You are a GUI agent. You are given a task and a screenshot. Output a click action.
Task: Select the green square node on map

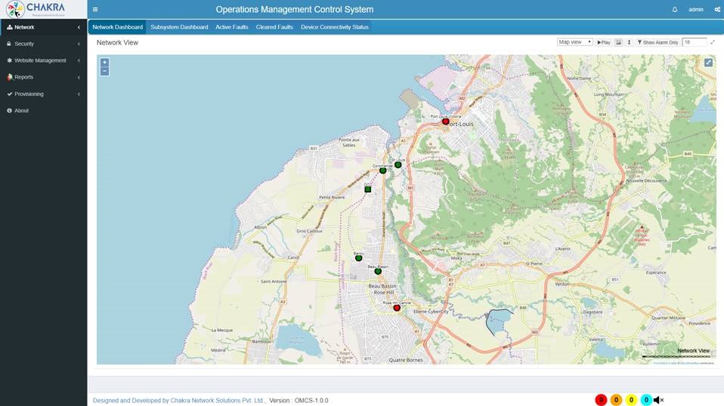[368, 189]
